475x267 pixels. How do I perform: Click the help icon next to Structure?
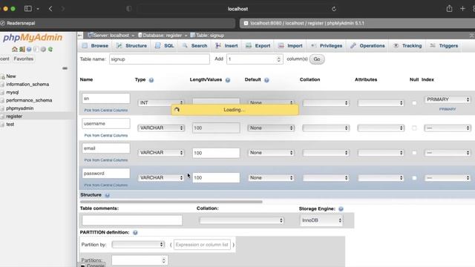(107, 195)
